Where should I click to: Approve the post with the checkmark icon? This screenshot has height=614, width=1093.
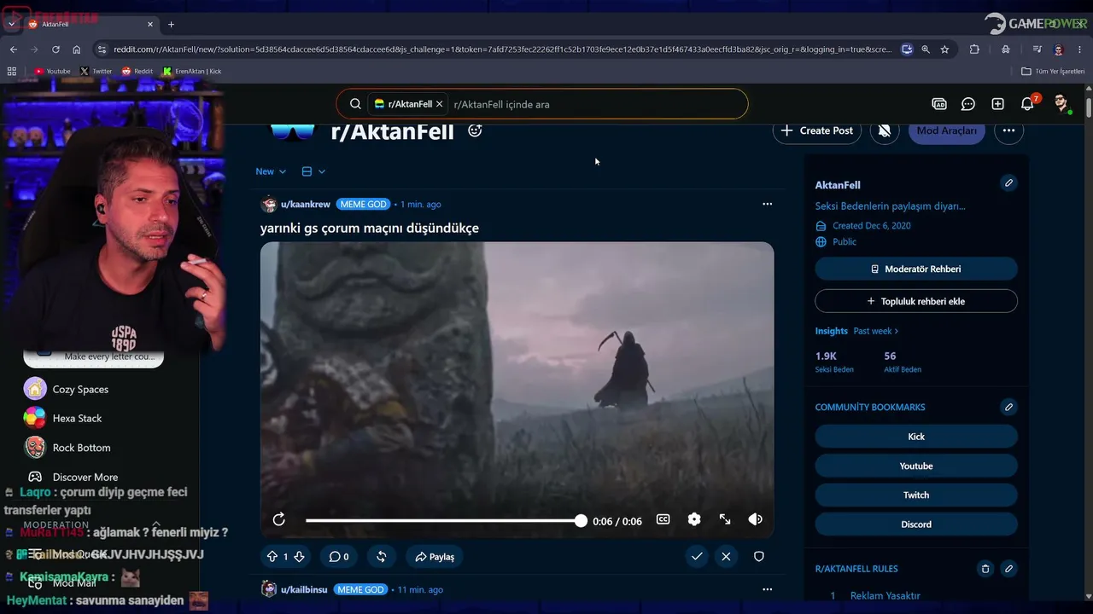click(697, 557)
